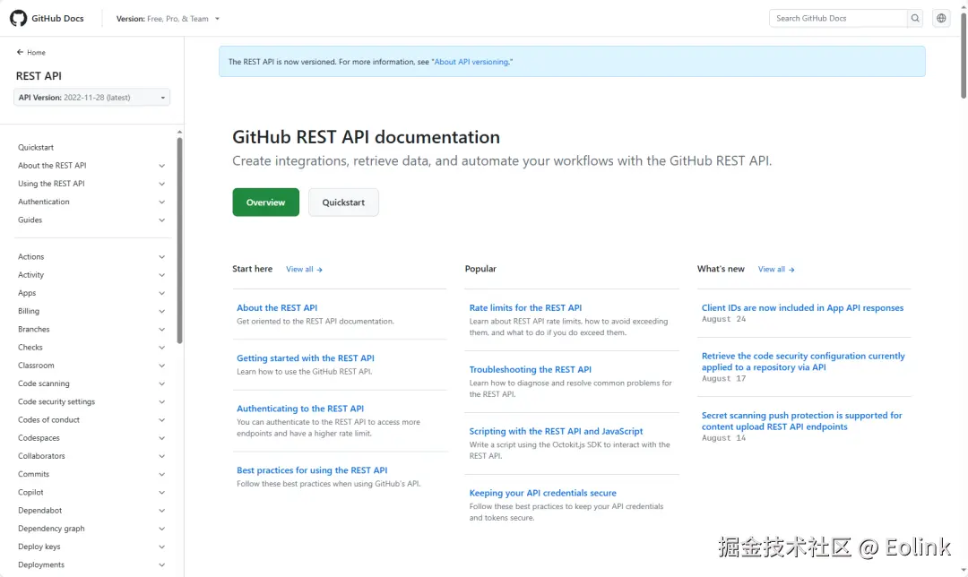Click the search magnifier icon
Viewport: 968px width, 577px height.
[915, 18]
